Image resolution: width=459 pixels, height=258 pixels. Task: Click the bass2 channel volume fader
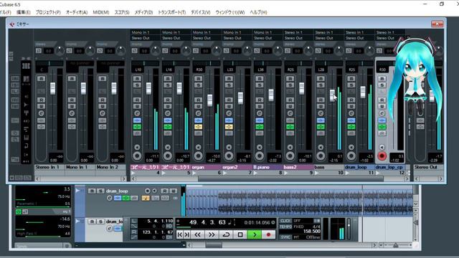301,89
